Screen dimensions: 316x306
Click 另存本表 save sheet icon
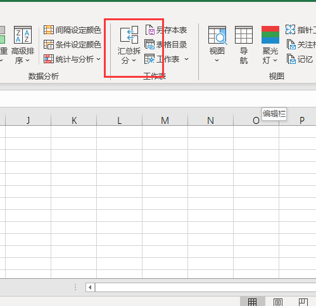pos(150,30)
